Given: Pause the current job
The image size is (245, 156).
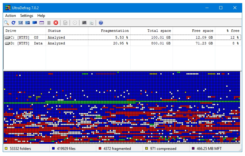Looking at the screenshot, I should pyautogui.click(x=49, y=23).
